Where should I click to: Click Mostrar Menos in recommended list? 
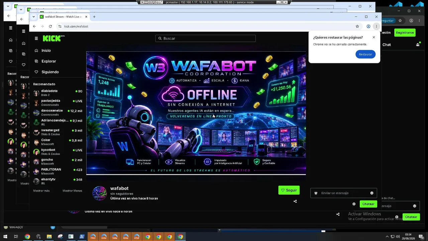[72, 191]
